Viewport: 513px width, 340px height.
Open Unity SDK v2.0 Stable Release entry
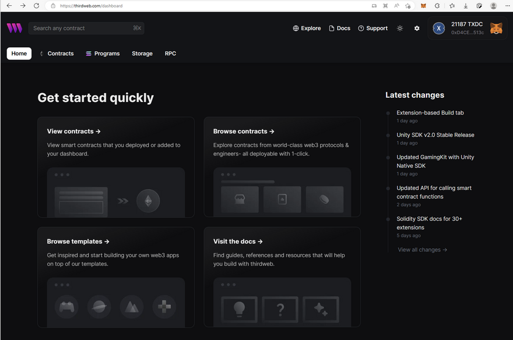pos(435,135)
